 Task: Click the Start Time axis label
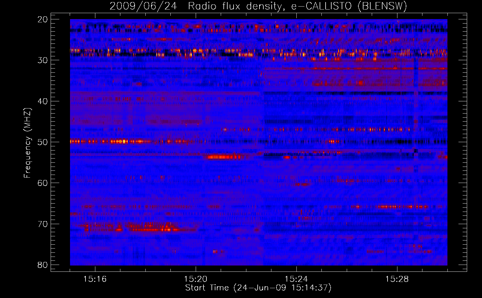click(258, 288)
